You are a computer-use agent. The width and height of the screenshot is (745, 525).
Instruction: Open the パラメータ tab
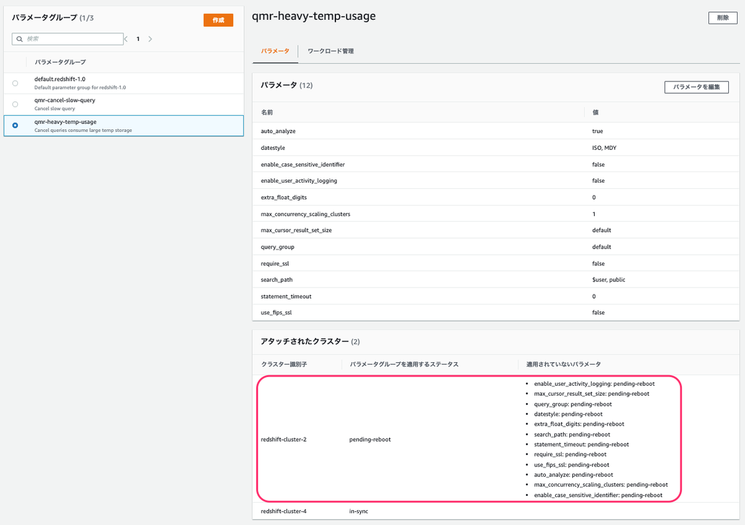point(275,51)
